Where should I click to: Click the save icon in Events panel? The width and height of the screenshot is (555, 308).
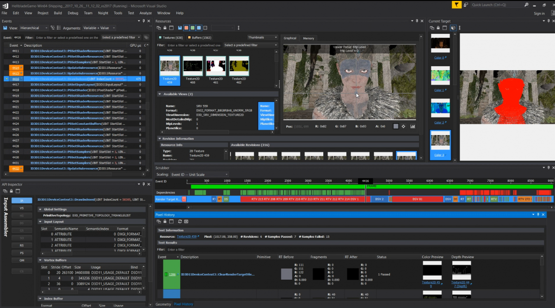pos(5,28)
